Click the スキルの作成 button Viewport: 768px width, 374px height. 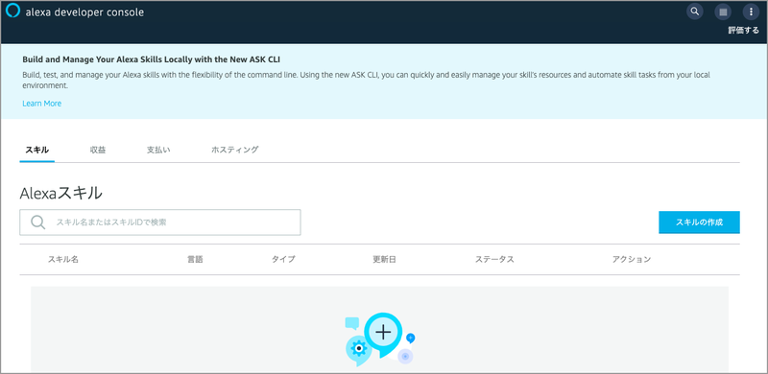[699, 222]
